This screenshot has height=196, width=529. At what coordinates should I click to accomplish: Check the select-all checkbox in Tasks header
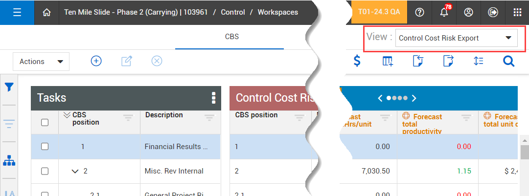[45, 122]
